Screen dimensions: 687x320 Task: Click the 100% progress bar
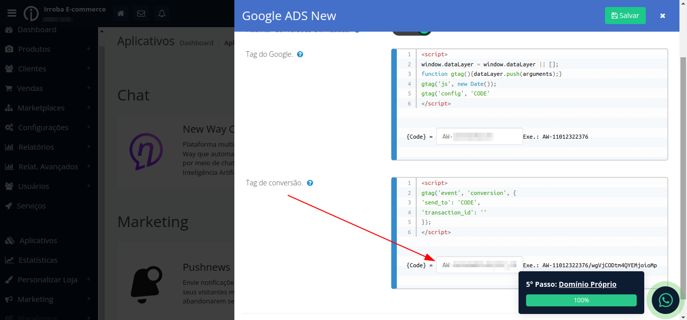tap(581, 300)
